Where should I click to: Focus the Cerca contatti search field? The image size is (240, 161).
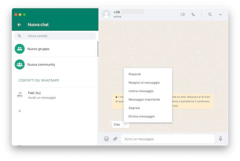point(55,36)
